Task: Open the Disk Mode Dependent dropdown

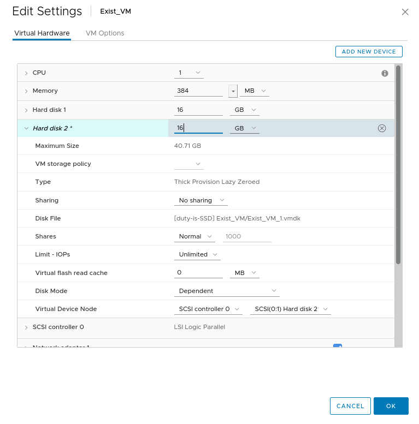Action: [x=226, y=291]
